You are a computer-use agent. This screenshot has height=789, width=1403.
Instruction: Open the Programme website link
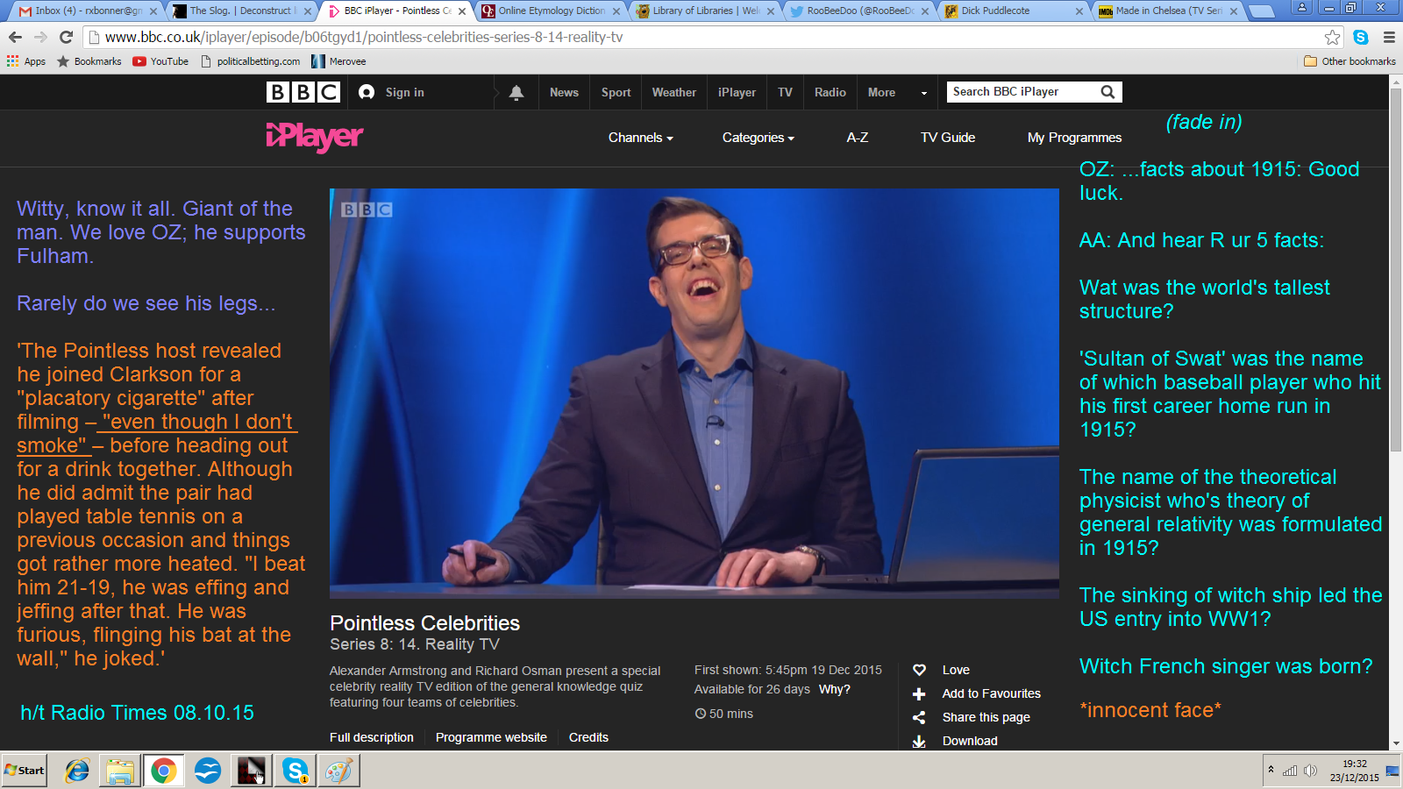click(491, 737)
